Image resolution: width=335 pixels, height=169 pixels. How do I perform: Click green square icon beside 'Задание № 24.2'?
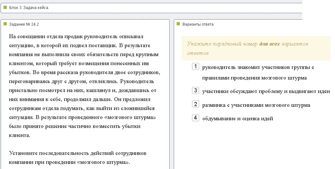tap(5, 24)
